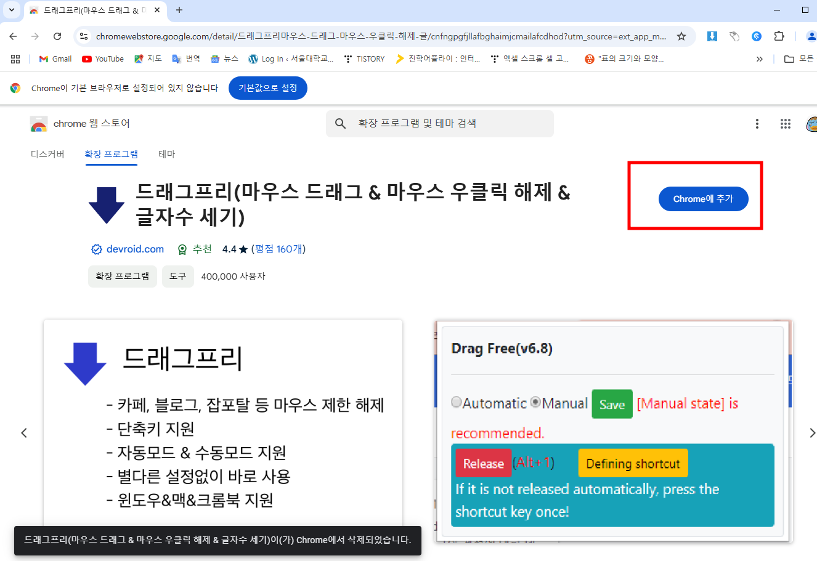Open a new tab with plus button
817x561 pixels.
click(x=179, y=10)
